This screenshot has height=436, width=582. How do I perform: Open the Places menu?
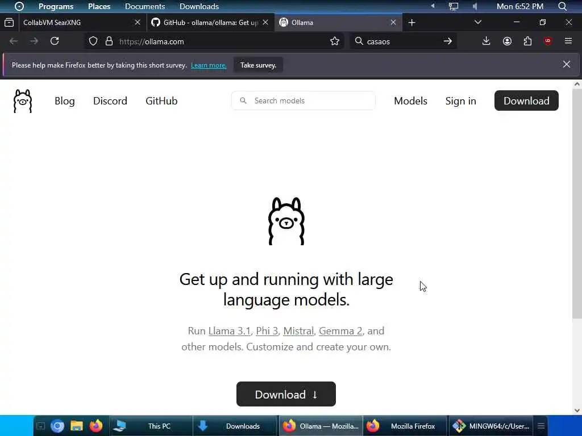point(99,6)
